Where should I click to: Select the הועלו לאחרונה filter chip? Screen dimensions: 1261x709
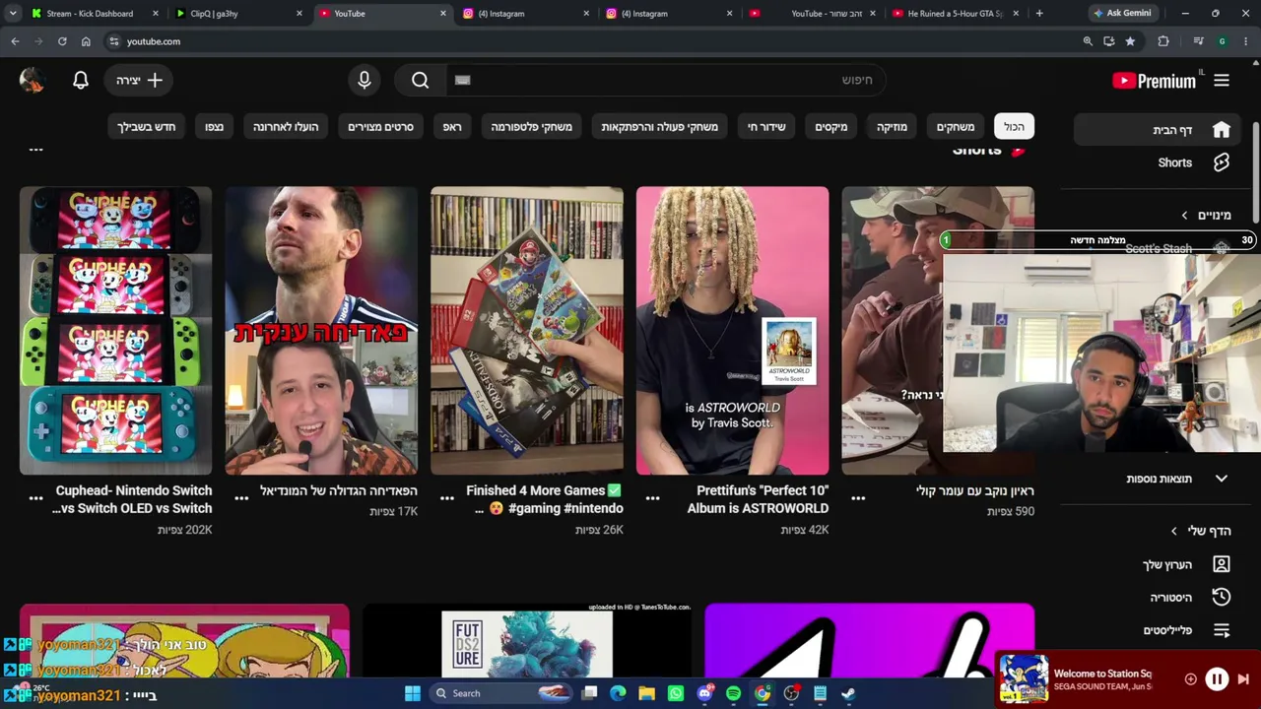click(286, 127)
